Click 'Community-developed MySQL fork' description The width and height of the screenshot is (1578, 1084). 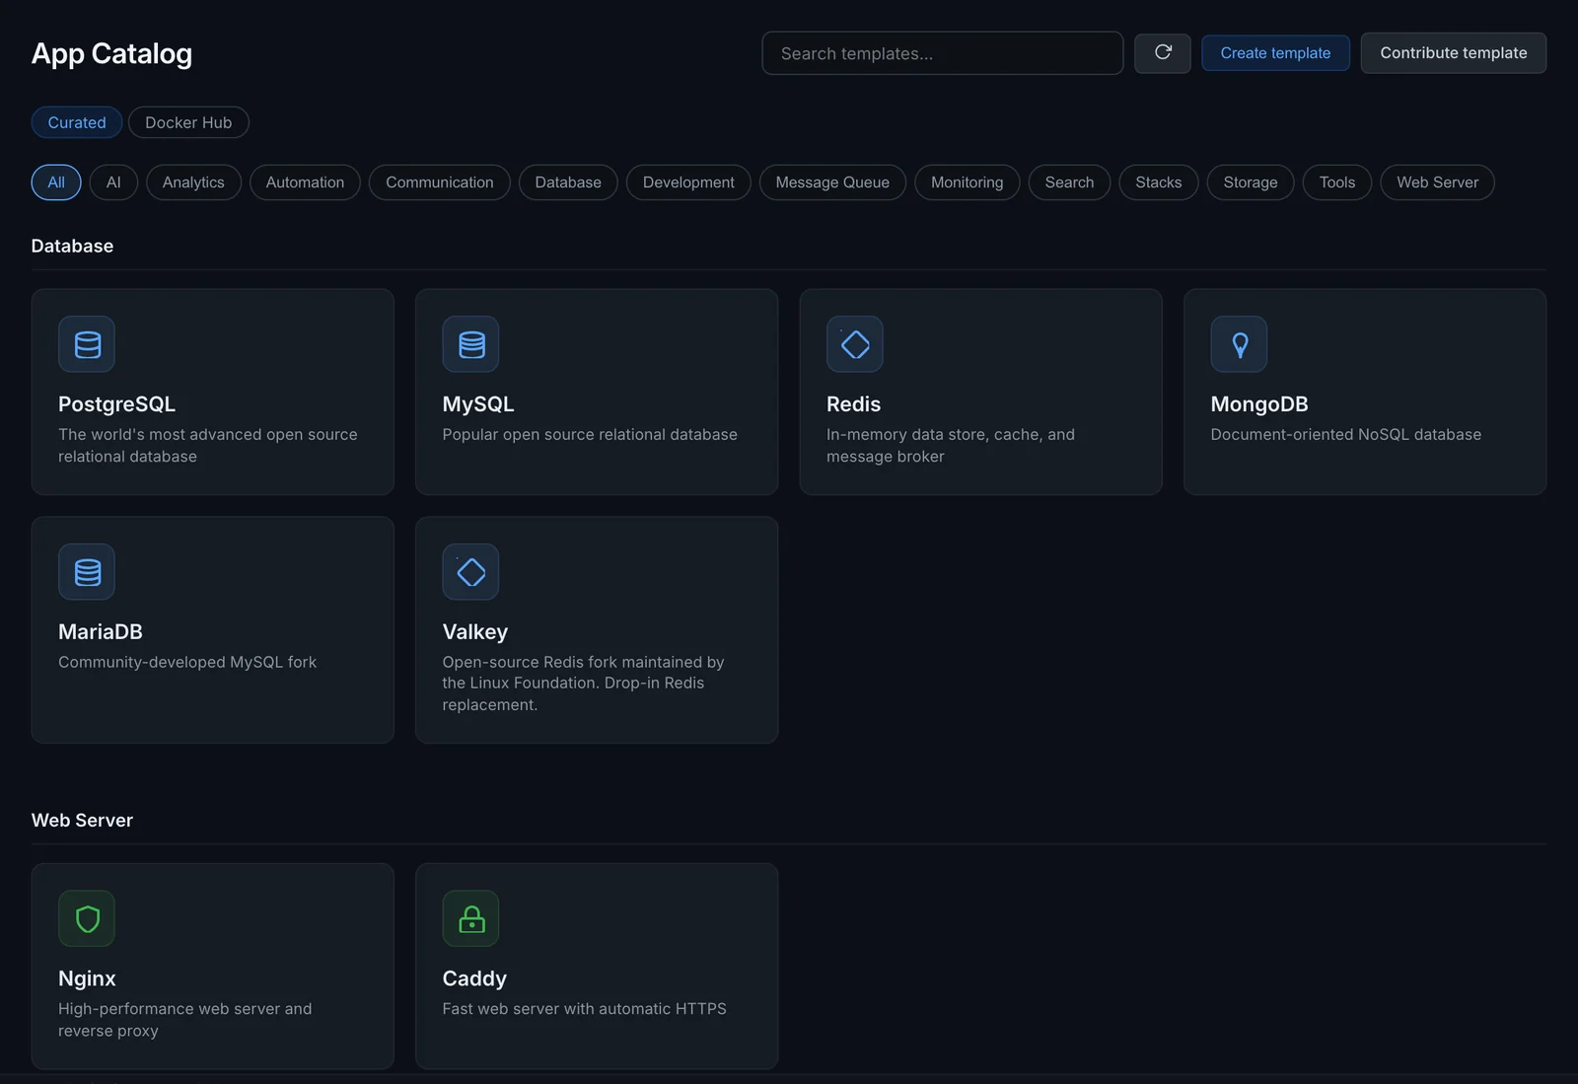click(x=187, y=663)
